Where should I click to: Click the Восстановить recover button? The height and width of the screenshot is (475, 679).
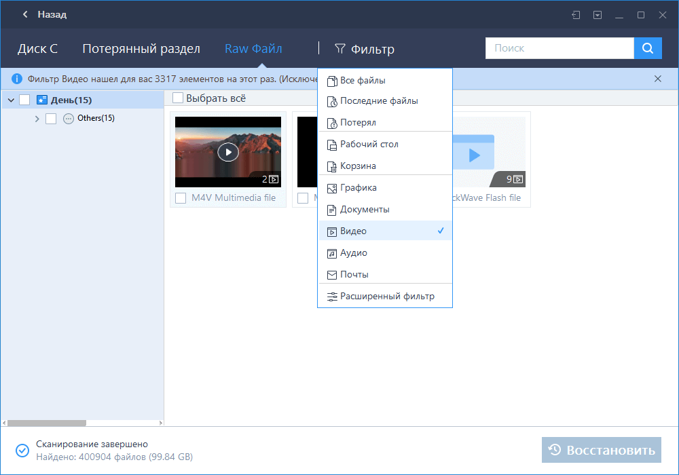(602, 450)
